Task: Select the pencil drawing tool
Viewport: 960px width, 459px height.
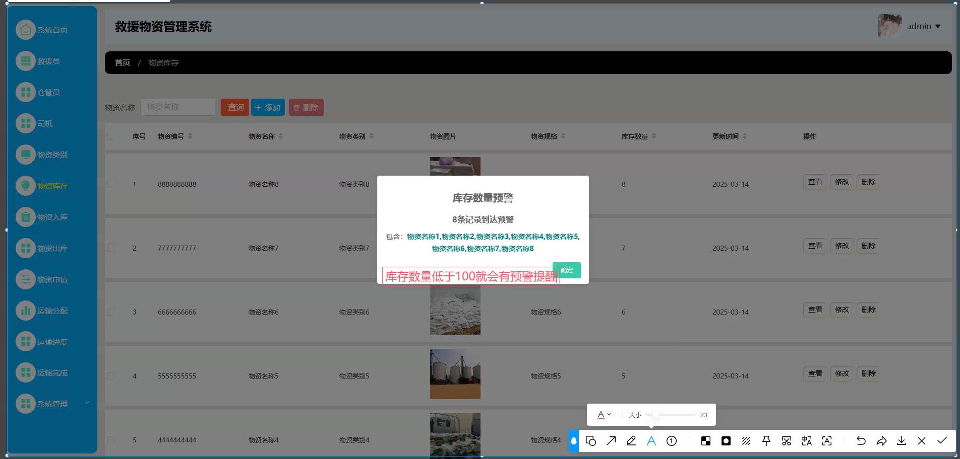Action: (x=631, y=441)
